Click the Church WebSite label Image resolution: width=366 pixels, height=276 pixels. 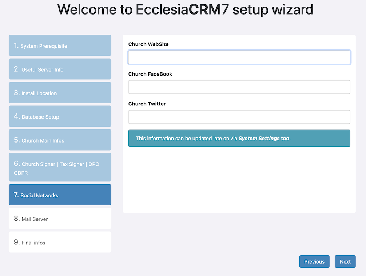148,44
